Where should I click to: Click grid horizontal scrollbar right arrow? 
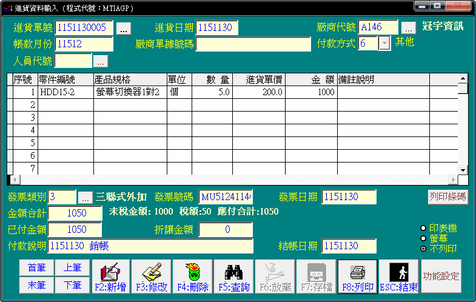coord(453,180)
